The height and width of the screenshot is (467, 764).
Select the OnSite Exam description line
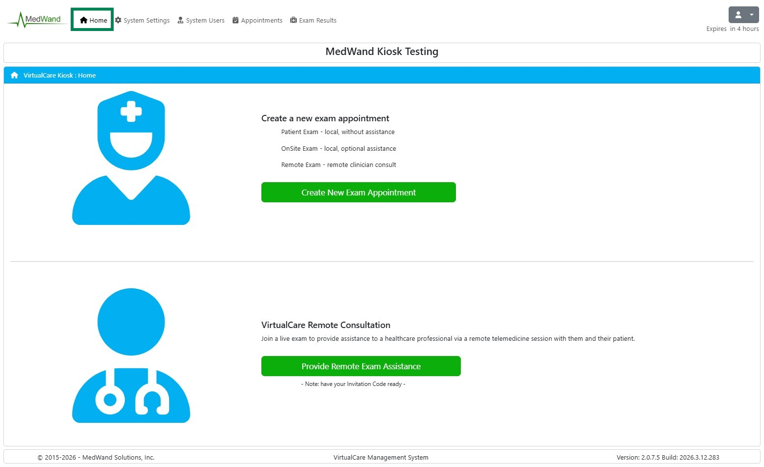[338, 148]
